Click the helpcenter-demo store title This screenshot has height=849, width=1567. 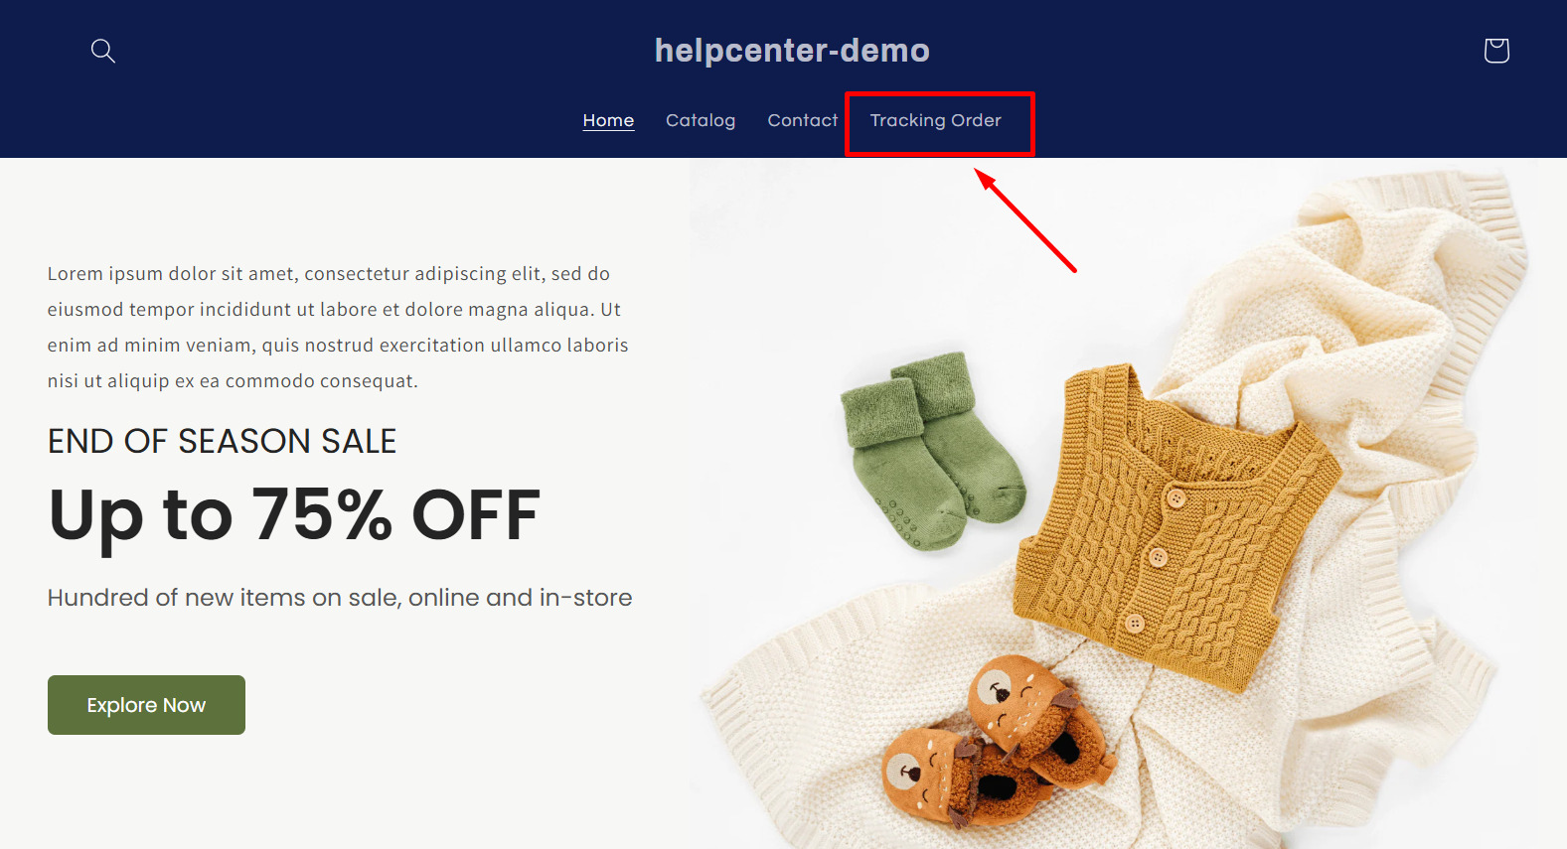792,50
